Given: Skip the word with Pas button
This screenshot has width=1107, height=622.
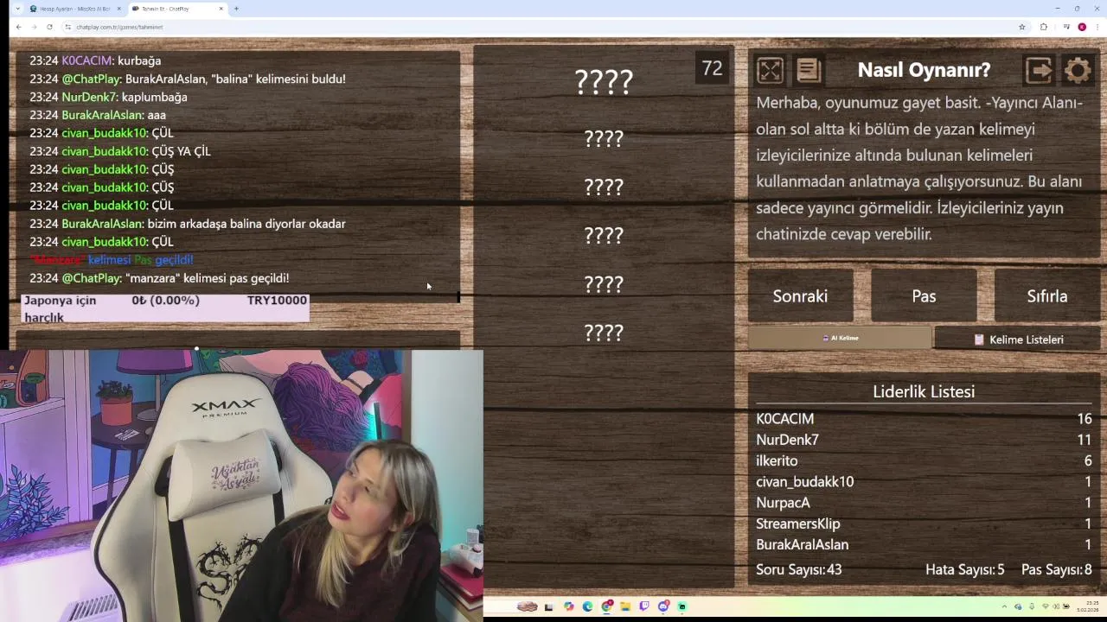Looking at the screenshot, I should [924, 296].
